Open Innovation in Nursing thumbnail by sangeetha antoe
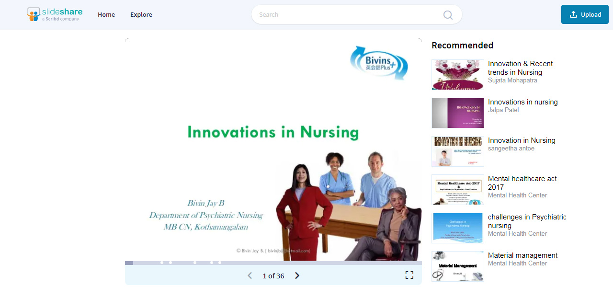The width and height of the screenshot is (613, 287). coord(458,151)
